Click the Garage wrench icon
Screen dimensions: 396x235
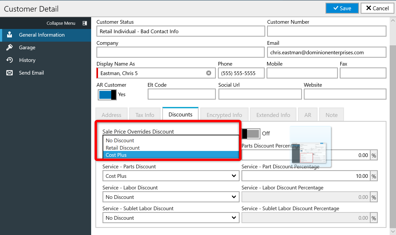(10, 47)
